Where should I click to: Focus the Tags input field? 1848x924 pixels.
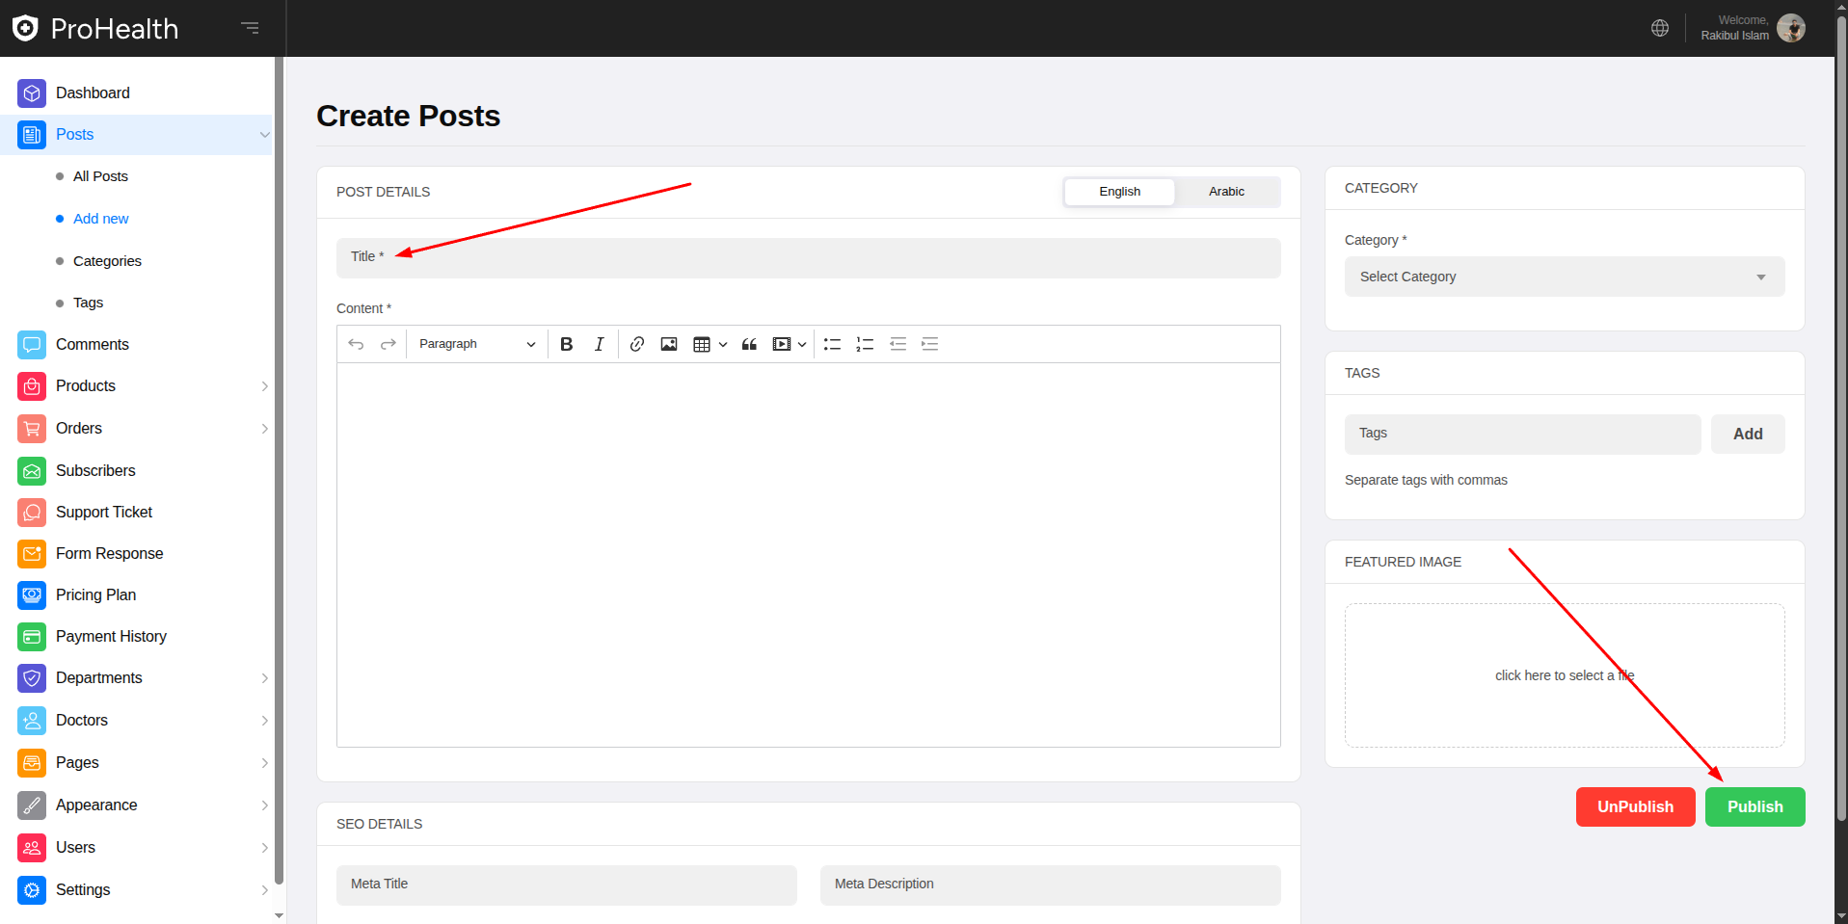pos(1522,435)
